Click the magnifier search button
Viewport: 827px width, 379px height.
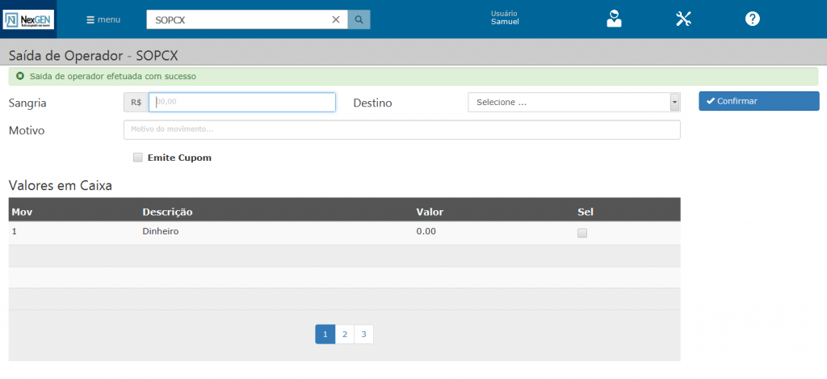359,19
